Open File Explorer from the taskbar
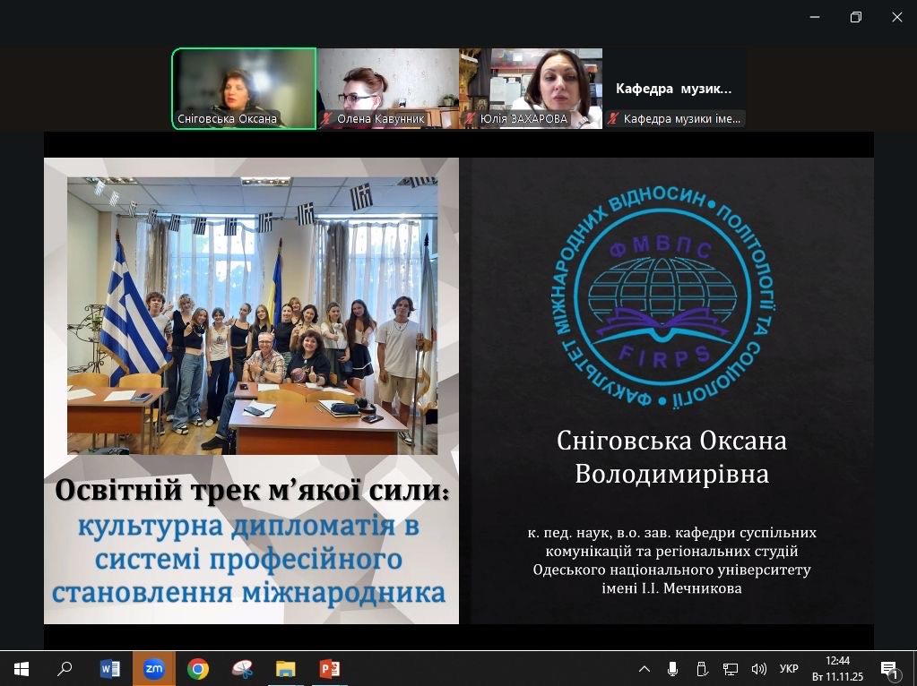917x686 pixels. pyautogui.click(x=286, y=668)
